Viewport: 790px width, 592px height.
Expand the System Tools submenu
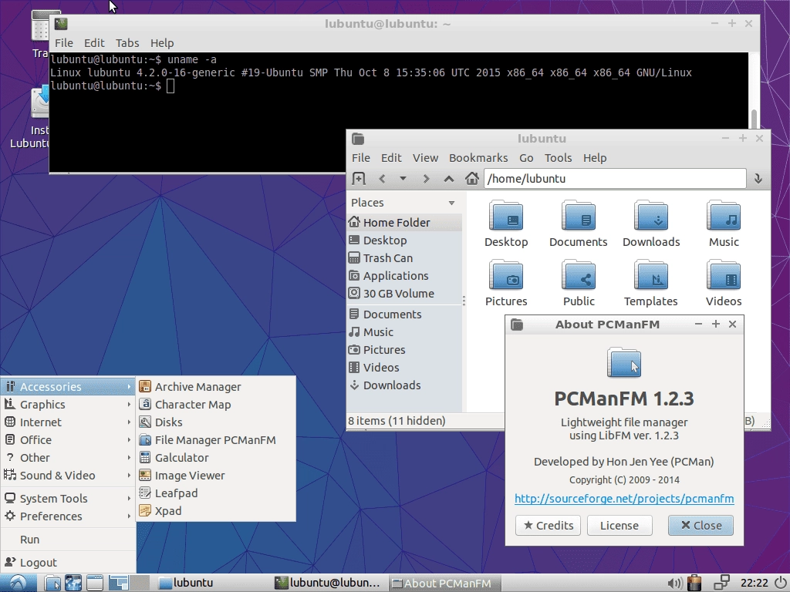click(x=68, y=499)
